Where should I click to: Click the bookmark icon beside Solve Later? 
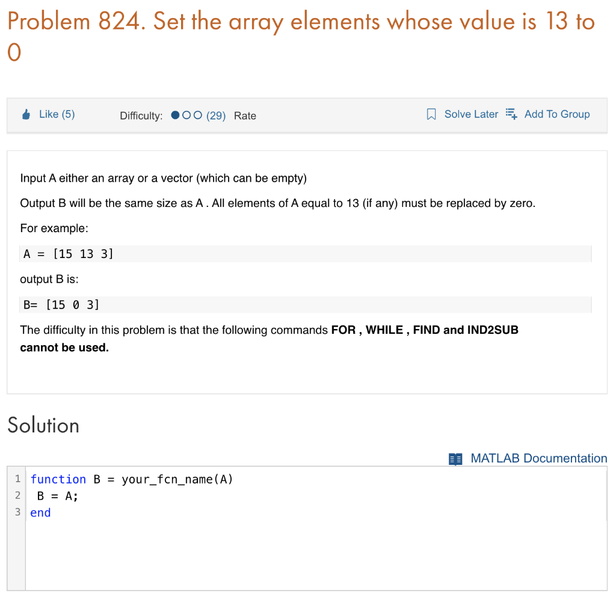431,113
